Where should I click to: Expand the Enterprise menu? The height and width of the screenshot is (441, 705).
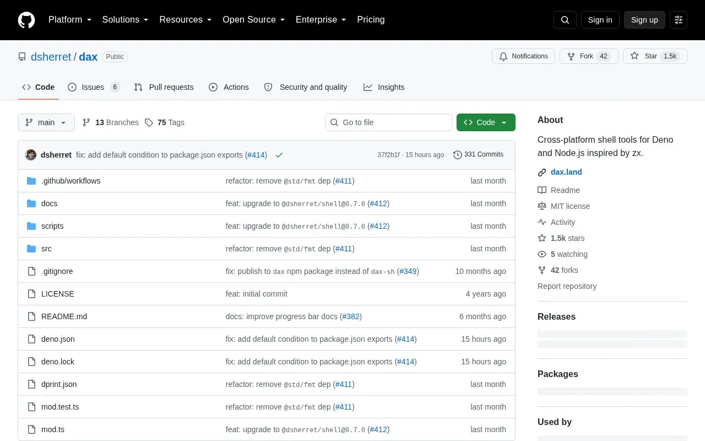click(321, 20)
